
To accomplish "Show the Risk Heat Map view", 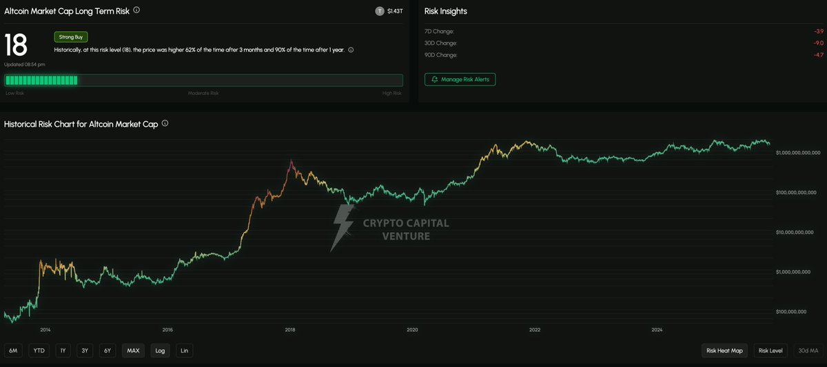I will 725,350.
